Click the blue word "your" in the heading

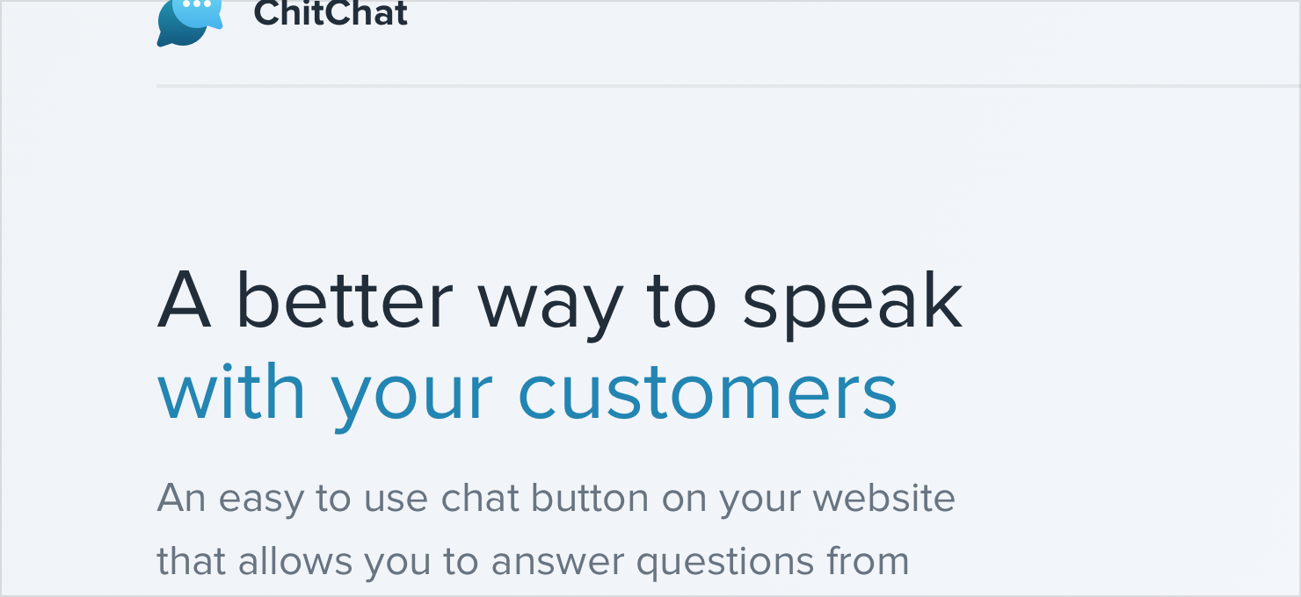tap(411, 397)
